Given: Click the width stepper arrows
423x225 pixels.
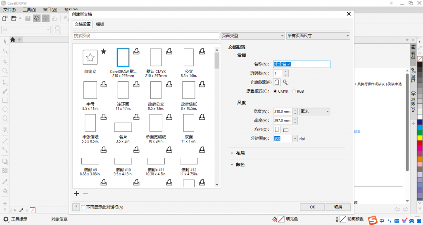Looking at the screenshot, I should coord(295,111).
